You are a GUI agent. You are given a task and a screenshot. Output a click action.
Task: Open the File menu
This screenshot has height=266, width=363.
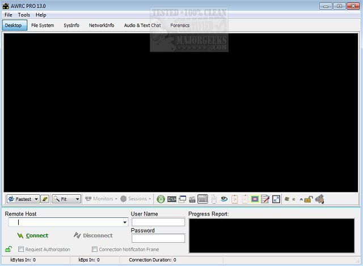tap(9, 15)
